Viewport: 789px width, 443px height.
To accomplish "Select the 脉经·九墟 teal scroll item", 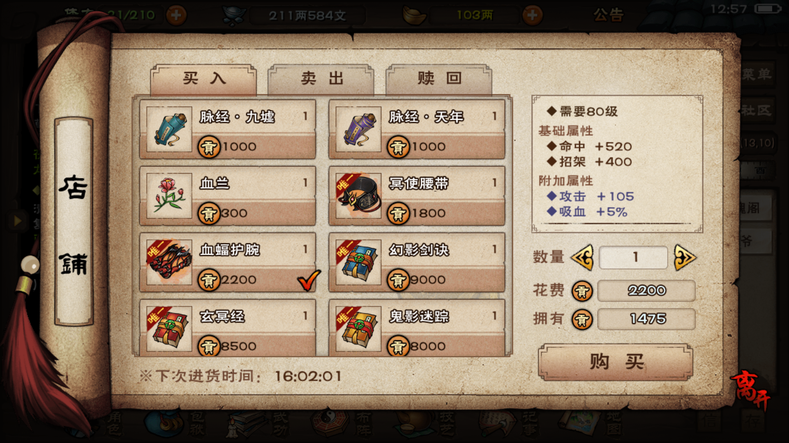I will click(x=228, y=130).
